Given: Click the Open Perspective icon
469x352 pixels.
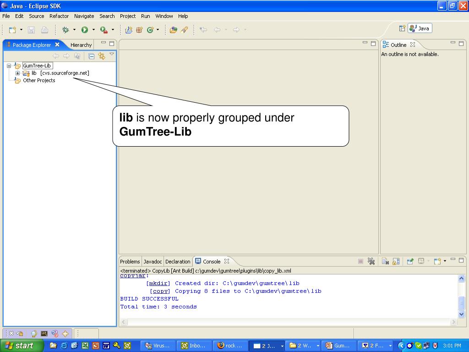Looking at the screenshot, I should click(x=402, y=28).
